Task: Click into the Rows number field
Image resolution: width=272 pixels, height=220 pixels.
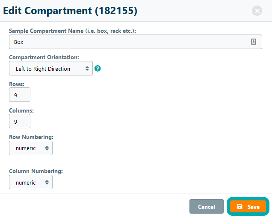Action: point(20,95)
